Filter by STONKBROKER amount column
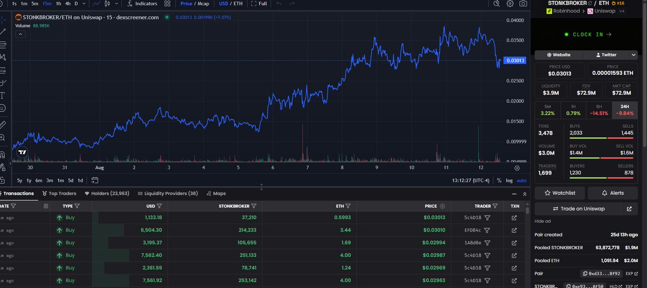Screen dimensions: 647x288 253,206
